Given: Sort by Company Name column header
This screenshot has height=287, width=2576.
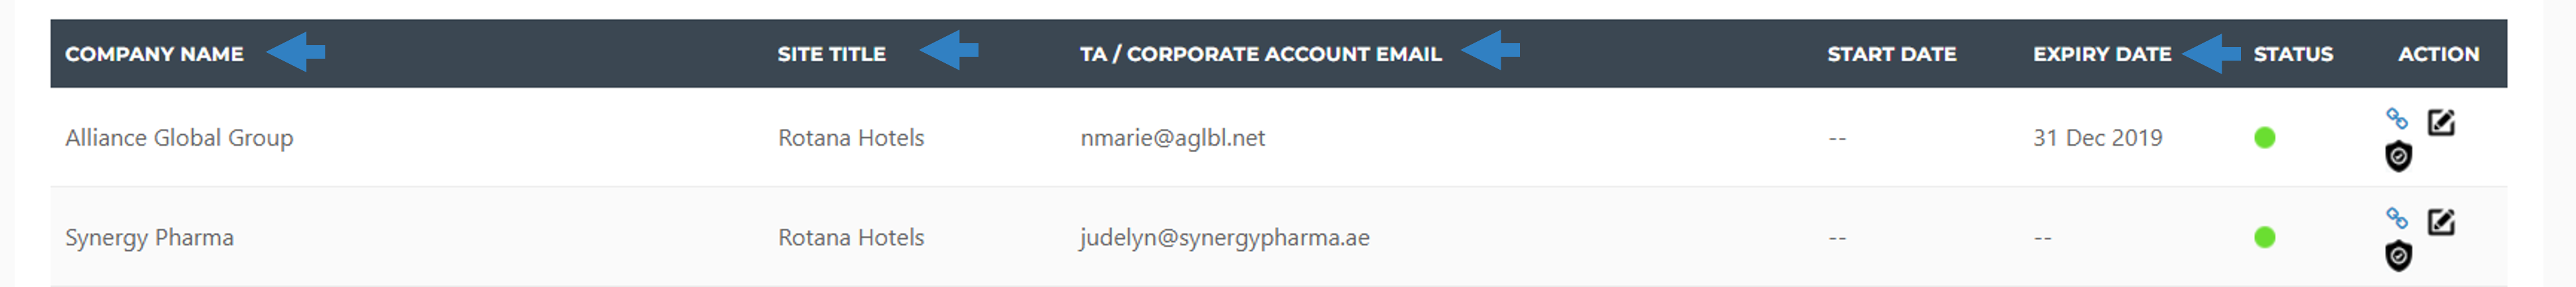Looking at the screenshot, I should (154, 54).
